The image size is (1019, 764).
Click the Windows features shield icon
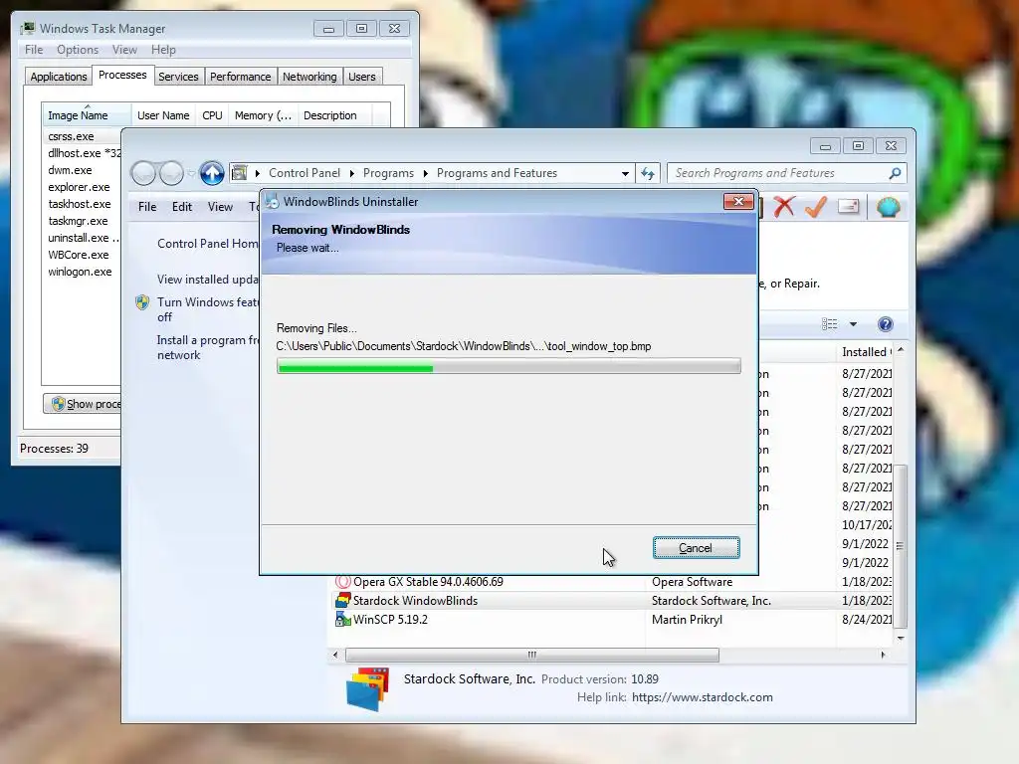tap(142, 302)
